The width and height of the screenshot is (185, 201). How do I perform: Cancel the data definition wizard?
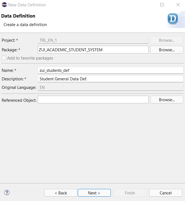[166, 193]
